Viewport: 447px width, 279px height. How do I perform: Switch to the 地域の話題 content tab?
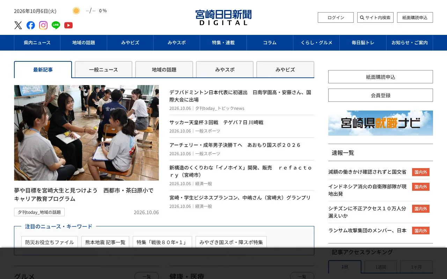click(x=164, y=70)
